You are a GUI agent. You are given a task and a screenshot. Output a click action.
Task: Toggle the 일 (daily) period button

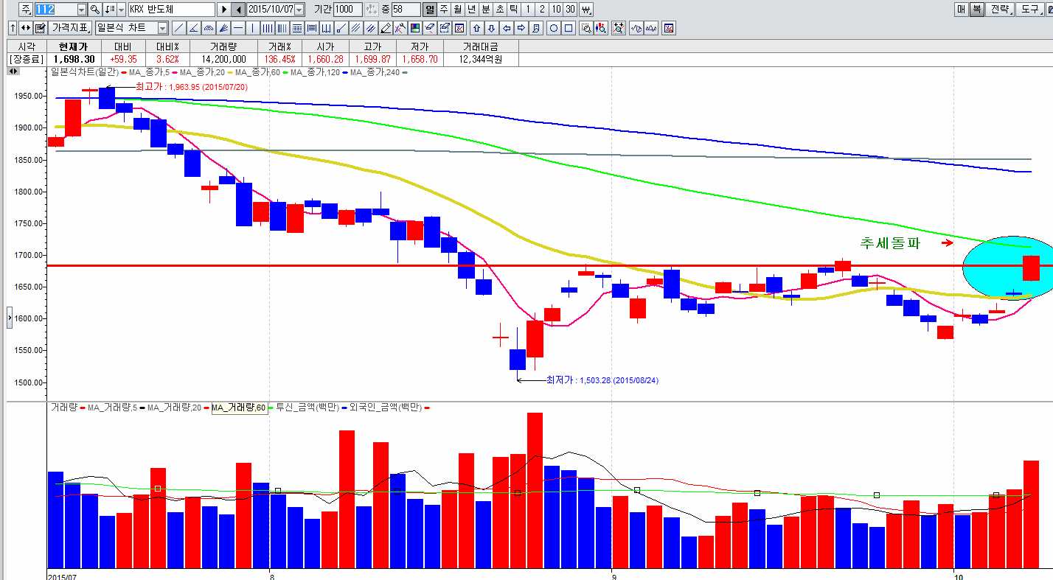tap(429, 10)
